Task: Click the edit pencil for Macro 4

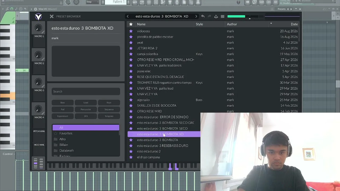Action: (43, 114)
